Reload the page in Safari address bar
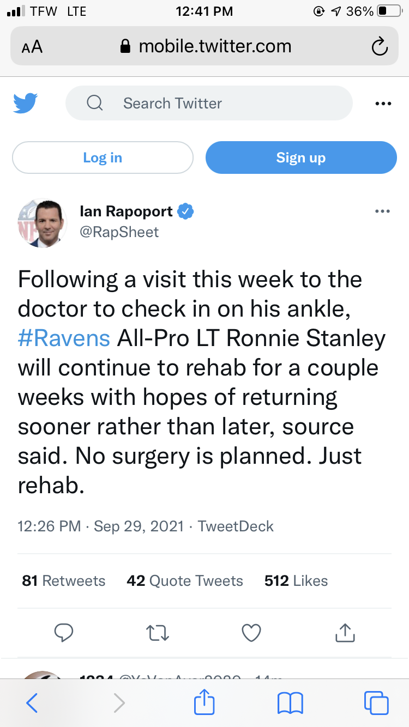 [379, 47]
